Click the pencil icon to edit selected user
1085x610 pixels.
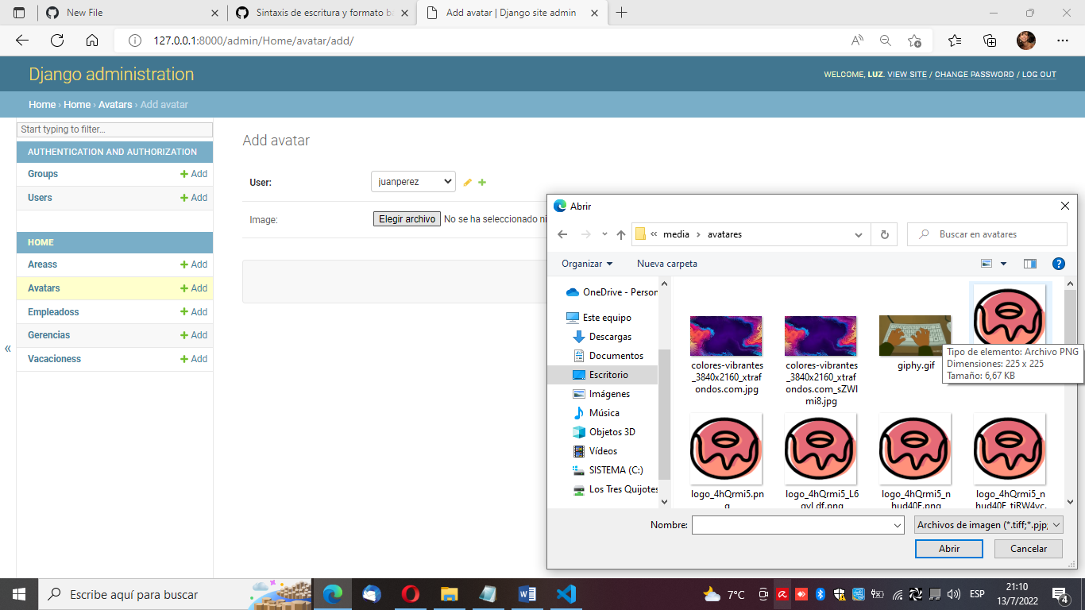(468, 183)
